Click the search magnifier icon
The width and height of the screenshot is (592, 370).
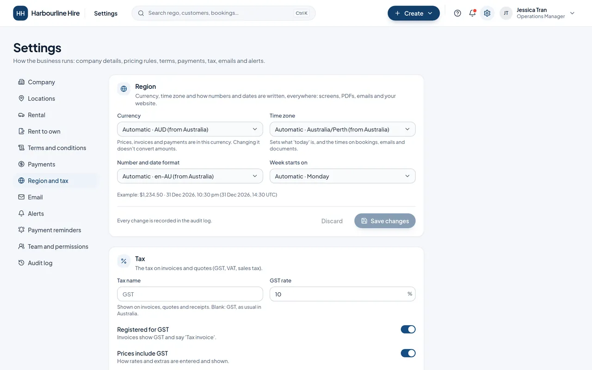point(141,13)
